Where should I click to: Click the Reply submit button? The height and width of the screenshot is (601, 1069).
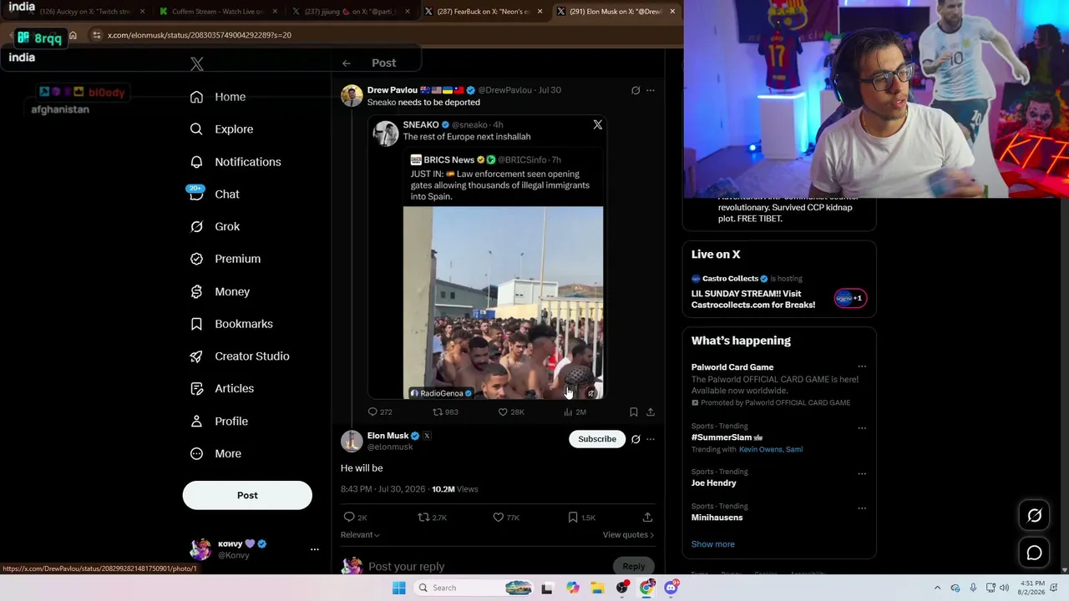coord(633,567)
